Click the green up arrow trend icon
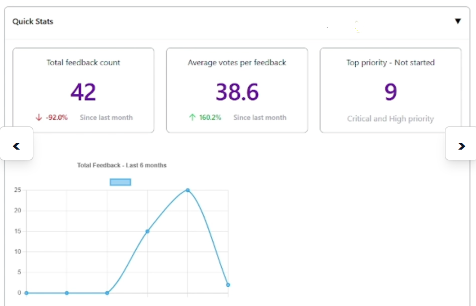The width and height of the screenshot is (476, 306). [192, 117]
